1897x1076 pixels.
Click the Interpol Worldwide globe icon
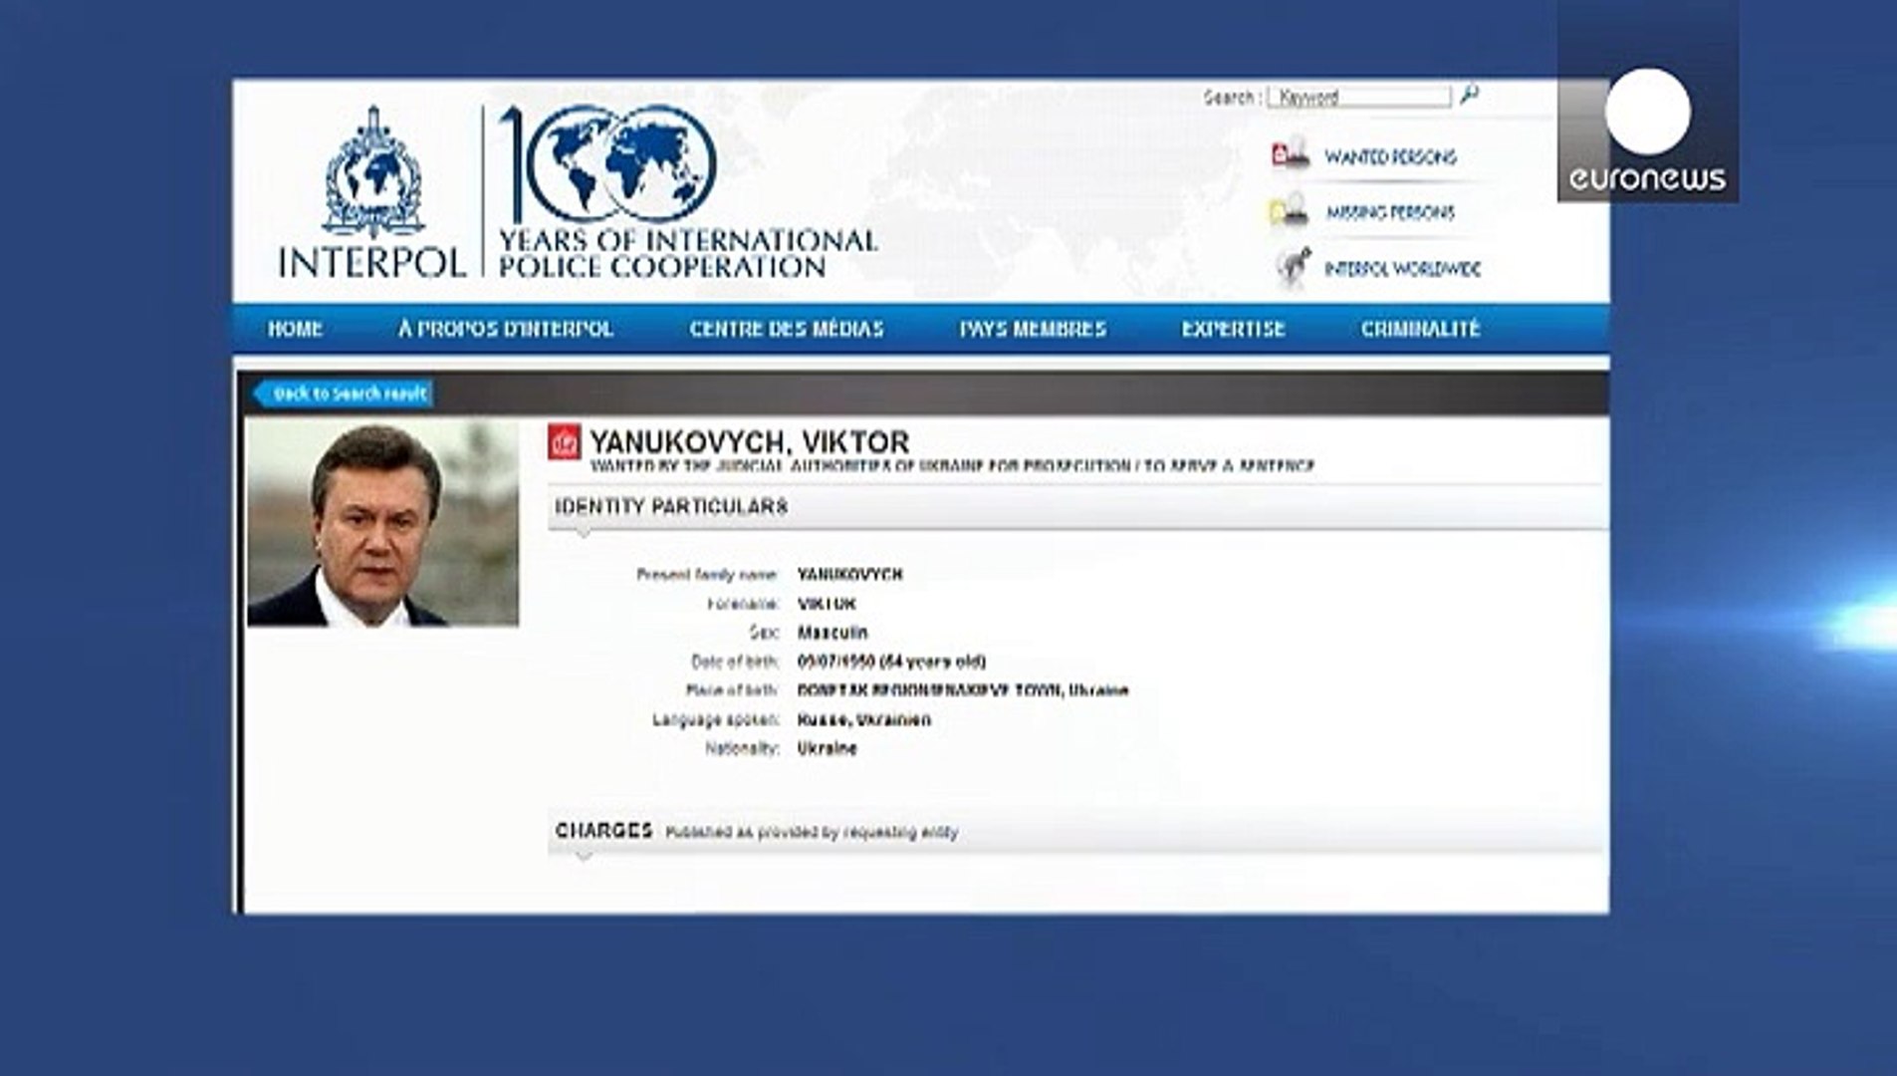[x=1293, y=267]
